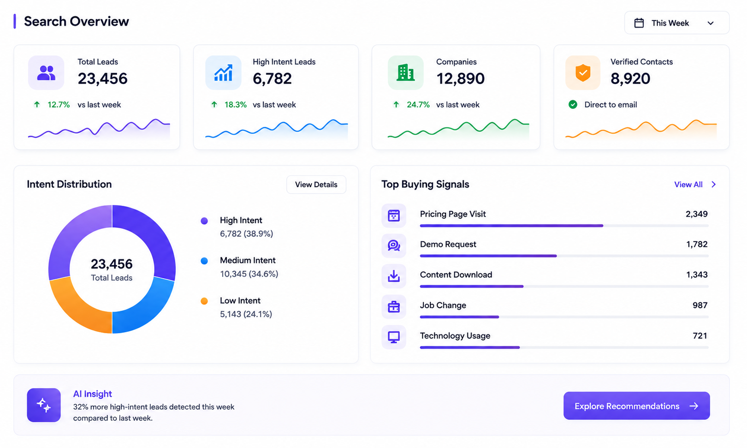Click the Content Download arrow icon
This screenshot has width=747, height=448.
[x=394, y=276]
